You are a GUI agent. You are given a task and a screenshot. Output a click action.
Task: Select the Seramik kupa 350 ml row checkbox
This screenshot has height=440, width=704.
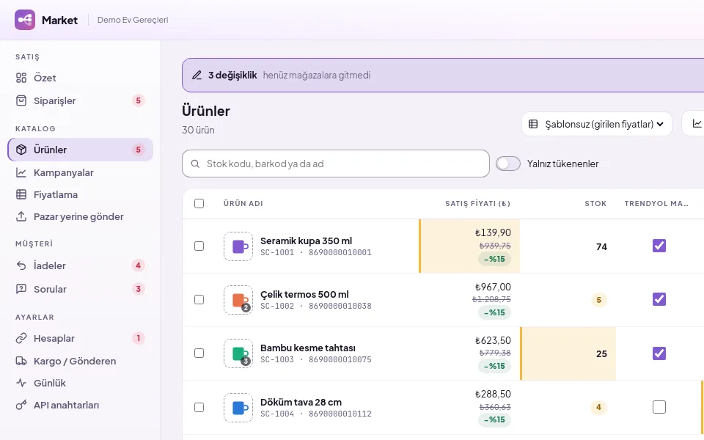[199, 246]
